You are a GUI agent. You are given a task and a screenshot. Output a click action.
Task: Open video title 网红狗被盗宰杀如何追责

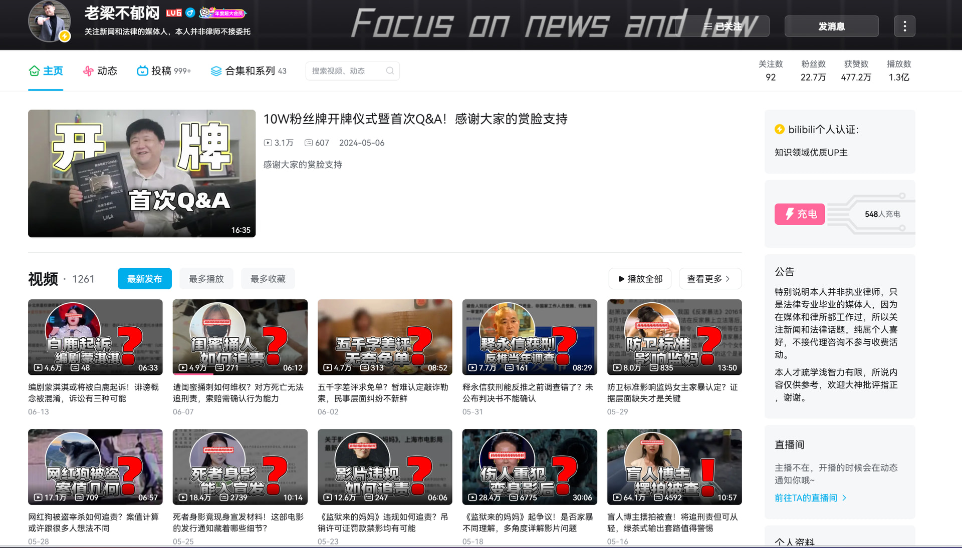[94, 522]
